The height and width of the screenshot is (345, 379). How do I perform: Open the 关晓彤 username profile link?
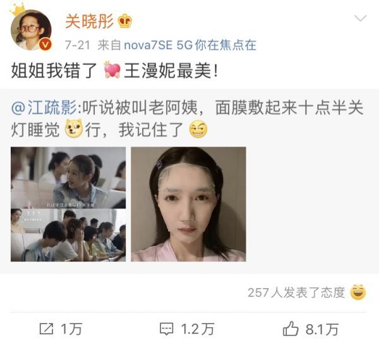pos(89,21)
